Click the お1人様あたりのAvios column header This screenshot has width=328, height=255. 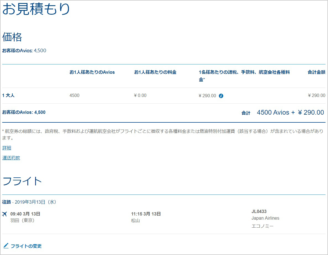(92, 72)
